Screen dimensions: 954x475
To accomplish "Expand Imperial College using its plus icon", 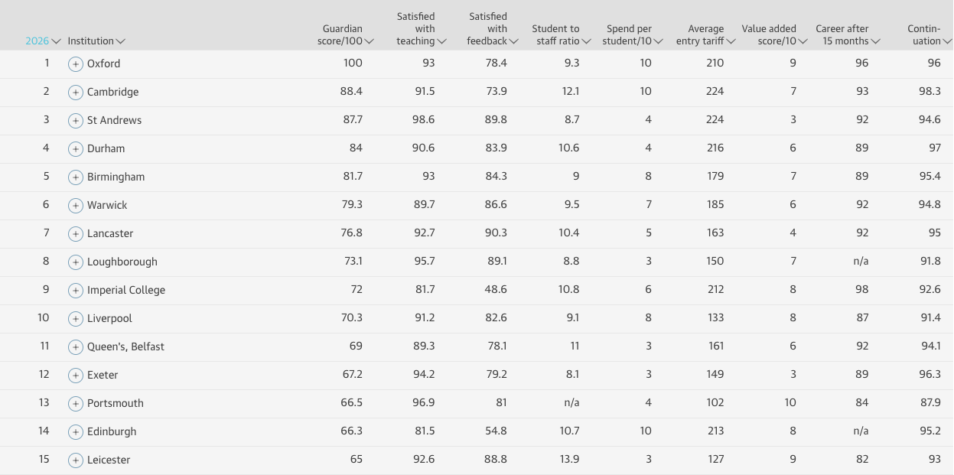I will pyautogui.click(x=75, y=291).
